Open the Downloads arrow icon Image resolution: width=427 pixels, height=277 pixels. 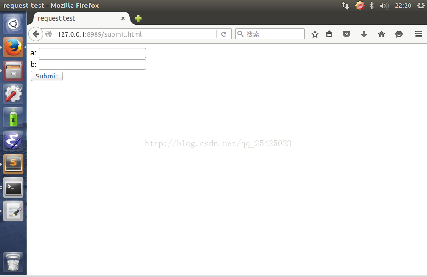point(364,34)
